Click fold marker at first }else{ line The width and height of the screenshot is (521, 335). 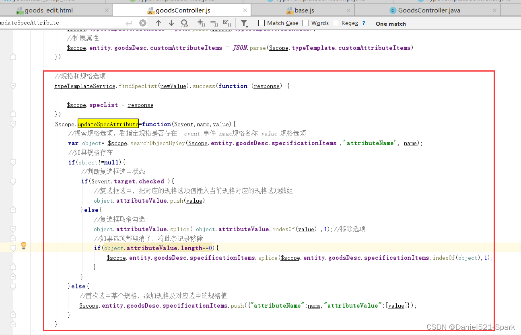click(x=13, y=210)
